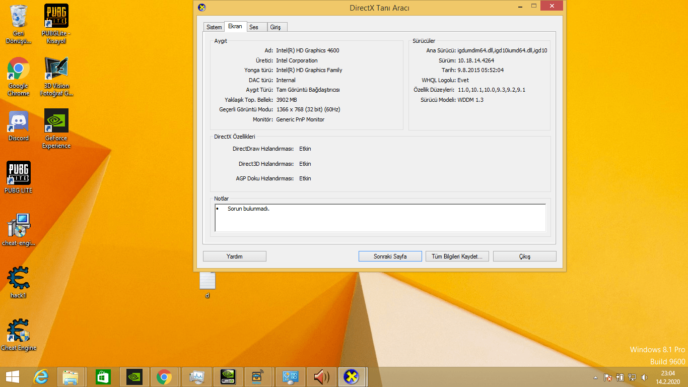Open the Geri Dönüşüm recycle bin icon
Viewport: 688px width, 387px height.
point(19,24)
